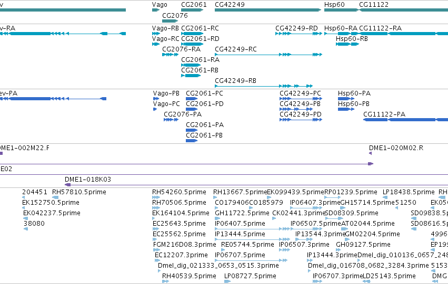Click transcript CG2061-RC
The height and width of the screenshot is (284, 448).
point(200,28)
